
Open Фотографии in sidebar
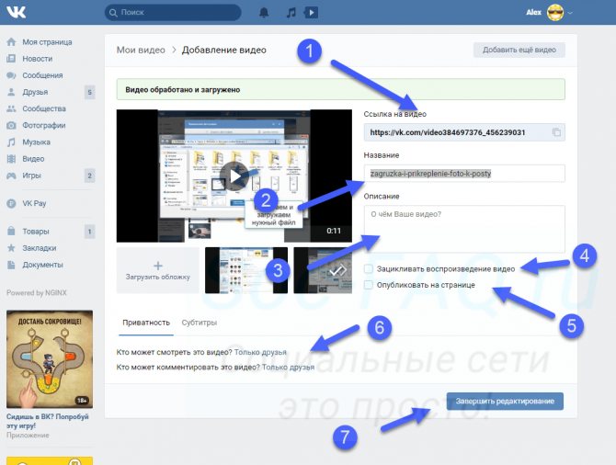point(44,125)
